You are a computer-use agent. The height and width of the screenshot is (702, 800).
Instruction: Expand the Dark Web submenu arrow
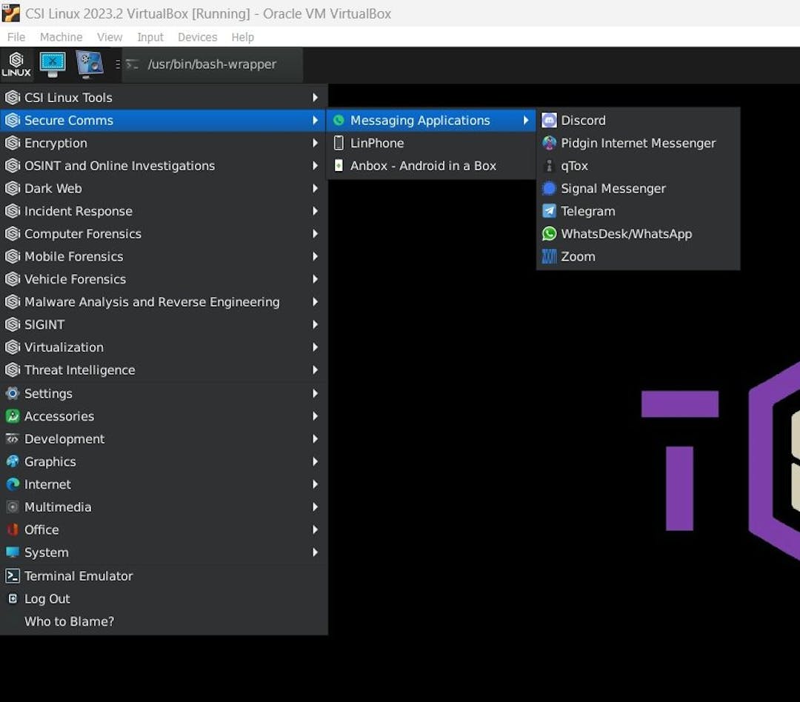point(315,189)
